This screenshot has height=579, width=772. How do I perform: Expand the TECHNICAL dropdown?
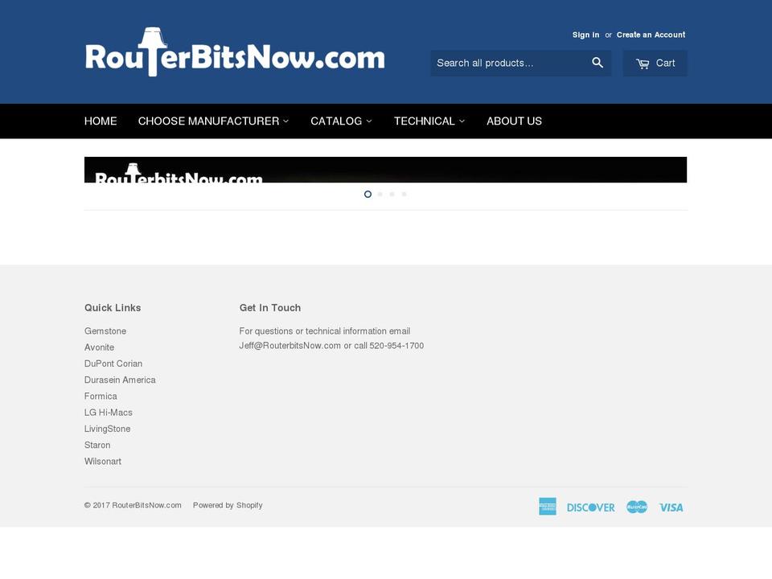point(429,121)
